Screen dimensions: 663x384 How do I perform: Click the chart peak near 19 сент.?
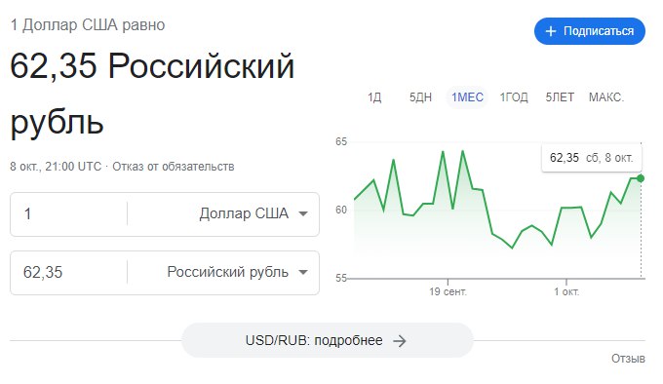point(443,152)
